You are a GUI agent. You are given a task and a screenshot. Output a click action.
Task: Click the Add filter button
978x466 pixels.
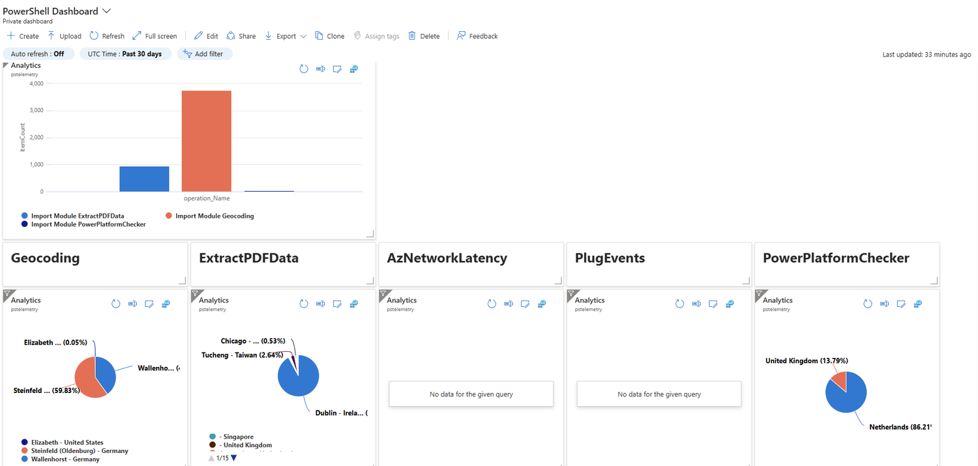pyautogui.click(x=205, y=54)
